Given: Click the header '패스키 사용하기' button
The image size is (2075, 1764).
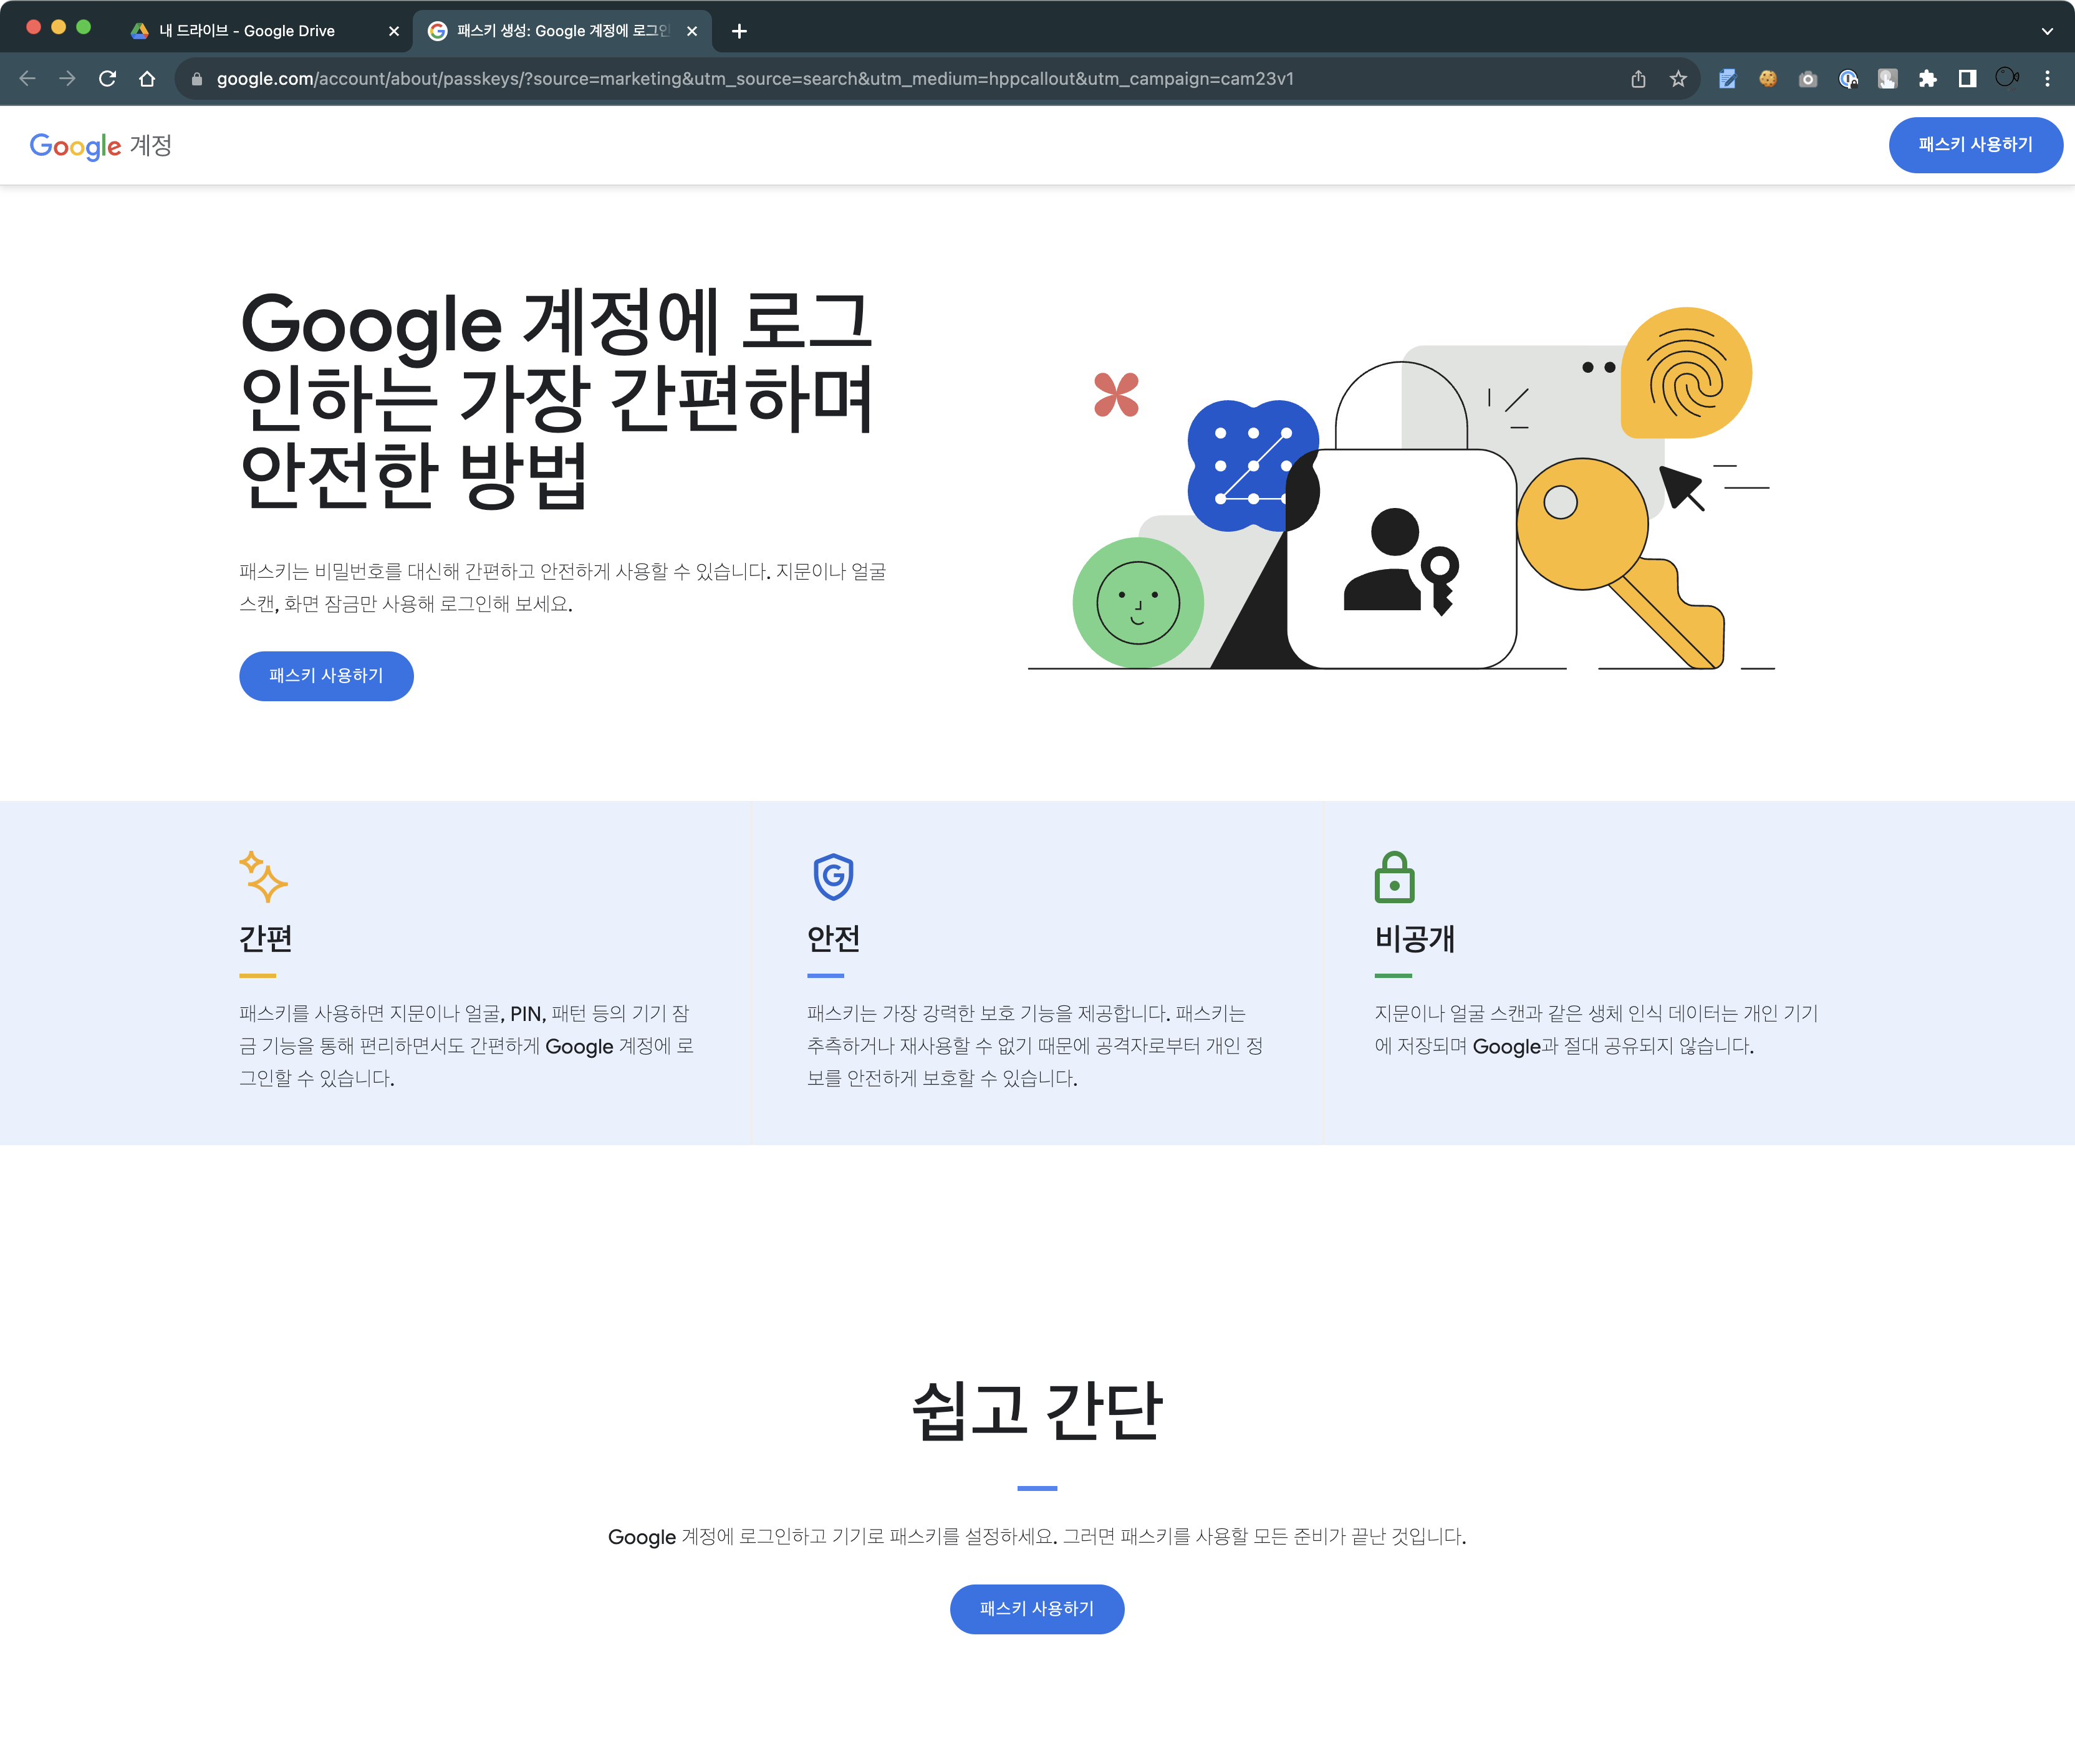Looking at the screenshot, I should tap(1974, 145).
